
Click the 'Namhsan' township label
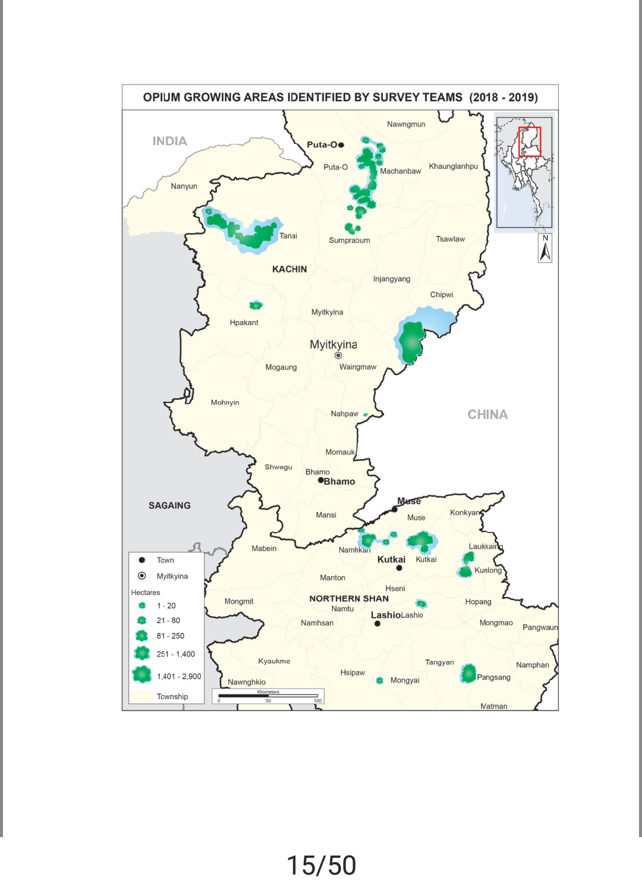317,623
